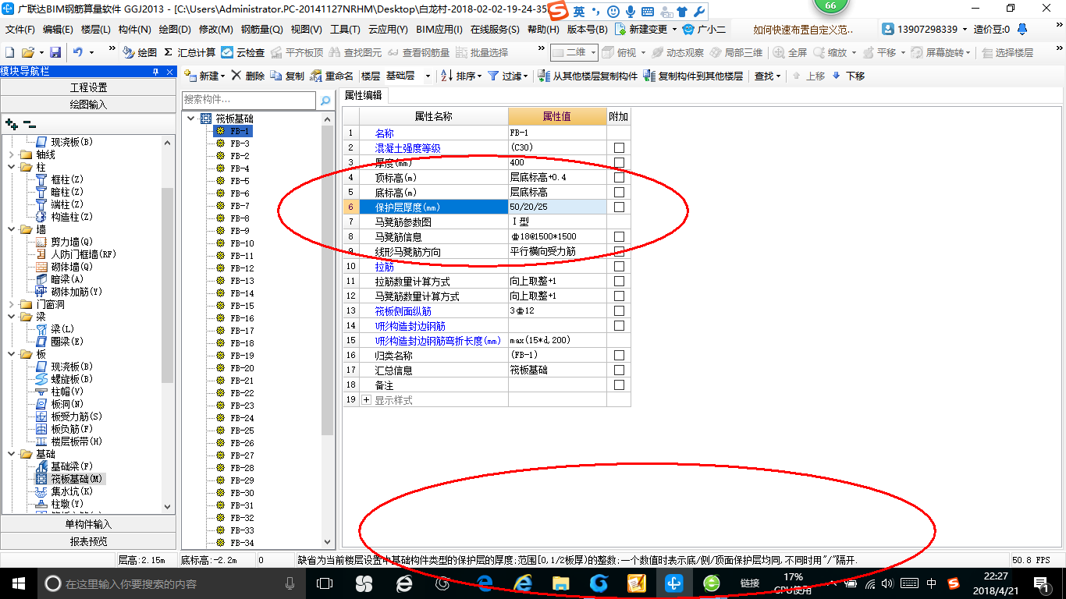Screen dimensions: 1066x599
Task: Tick 附加 checkbox for 备注
Action: (619, 385)
